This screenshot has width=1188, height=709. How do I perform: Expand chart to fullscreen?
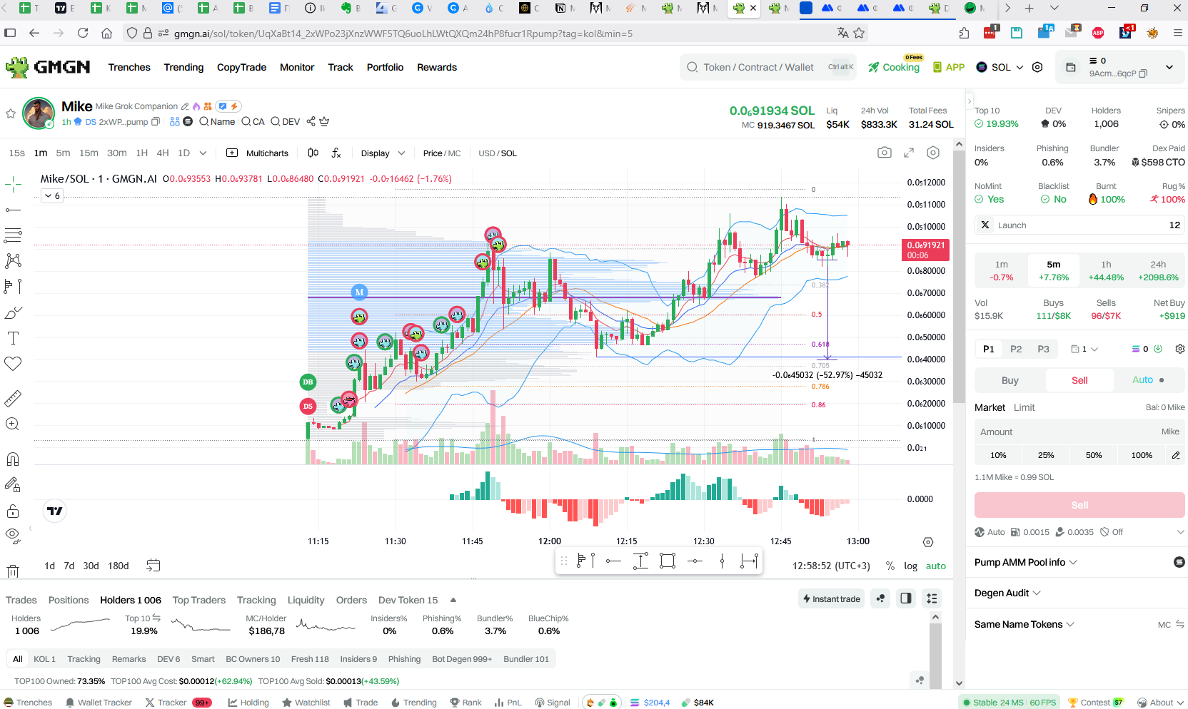[909, 153]
